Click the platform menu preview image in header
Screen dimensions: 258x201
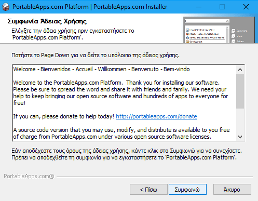click(x=219, y=30)
